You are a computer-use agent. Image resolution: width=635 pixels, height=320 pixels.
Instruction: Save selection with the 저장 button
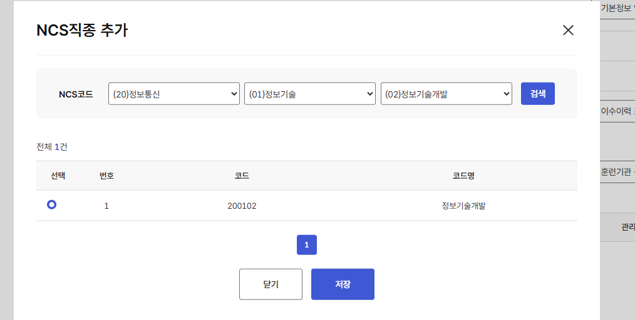click(x=343, y=284)
